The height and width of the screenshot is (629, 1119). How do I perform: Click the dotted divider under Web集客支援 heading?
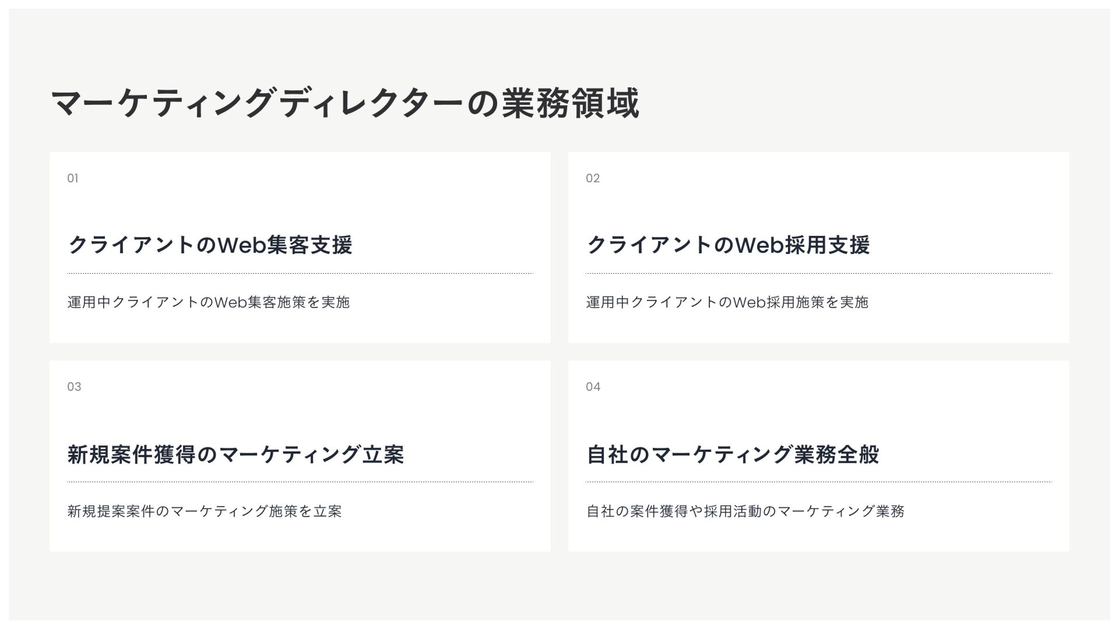[x=300, y=273]
